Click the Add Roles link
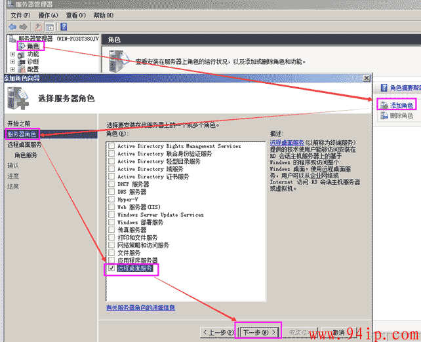Screen dimensions: 421x342 pos(401,105)
